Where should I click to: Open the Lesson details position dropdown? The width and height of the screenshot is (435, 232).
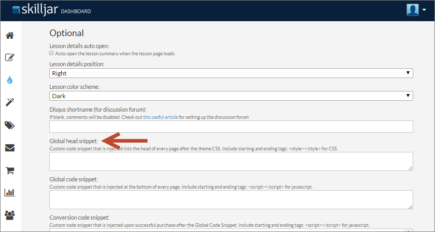[231, 73]
